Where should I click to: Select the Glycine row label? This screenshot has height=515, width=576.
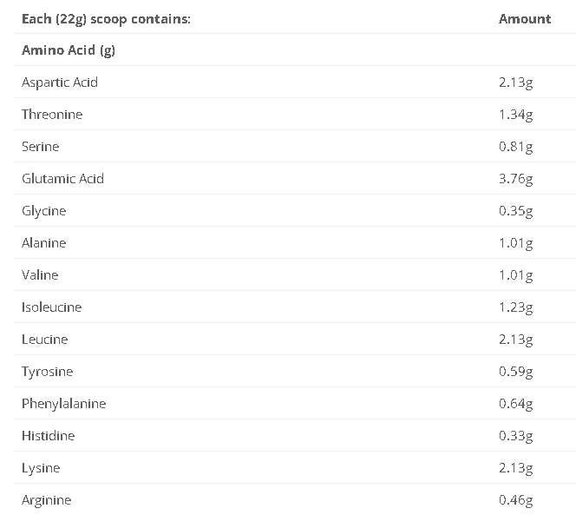[x=43, y=211]
